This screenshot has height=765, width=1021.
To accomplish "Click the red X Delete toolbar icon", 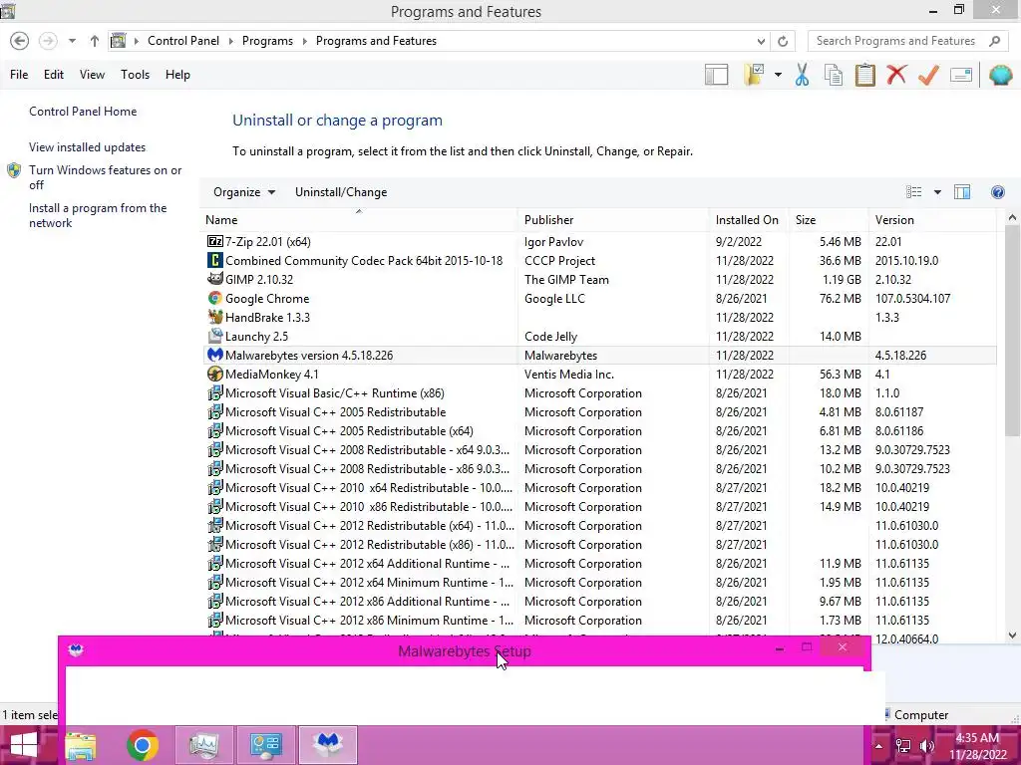I will click(x=896, y=75).
